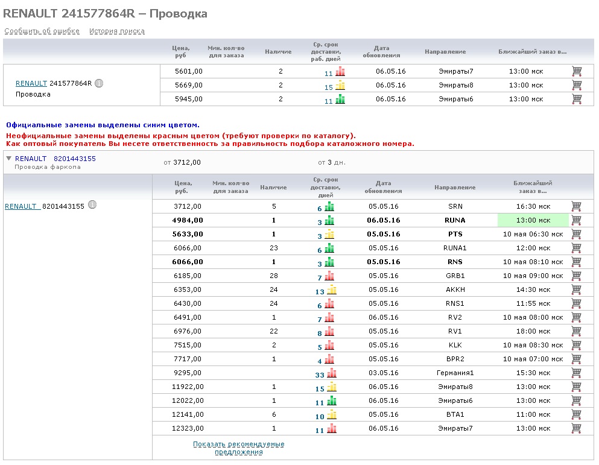Add the RV1 offer to cart
Screen dimensions: 599x465
(577, 331)
